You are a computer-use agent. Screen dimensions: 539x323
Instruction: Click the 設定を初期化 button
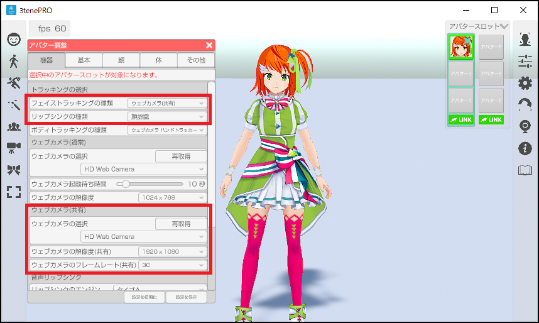pyautogui.click(x=144, y=297)
